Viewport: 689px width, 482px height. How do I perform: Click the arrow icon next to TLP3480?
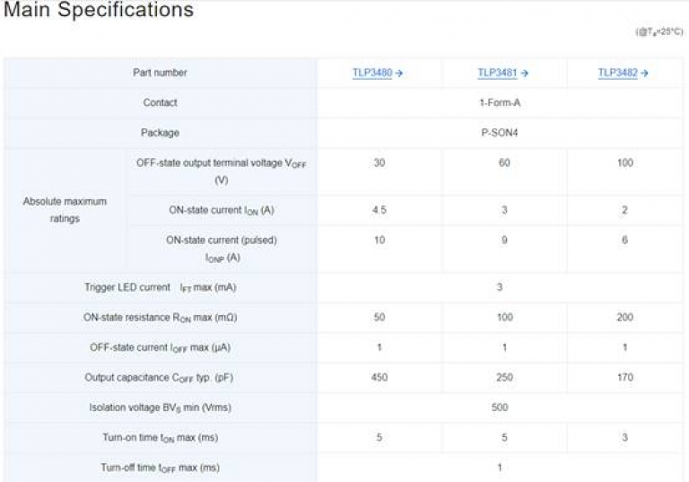coord(399,73)
